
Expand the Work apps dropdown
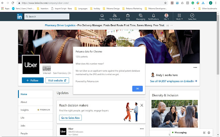(179, 17)
